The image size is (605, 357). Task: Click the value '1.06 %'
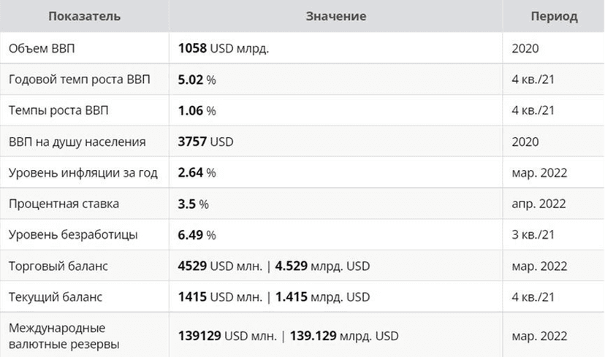(x=197, y=111)
